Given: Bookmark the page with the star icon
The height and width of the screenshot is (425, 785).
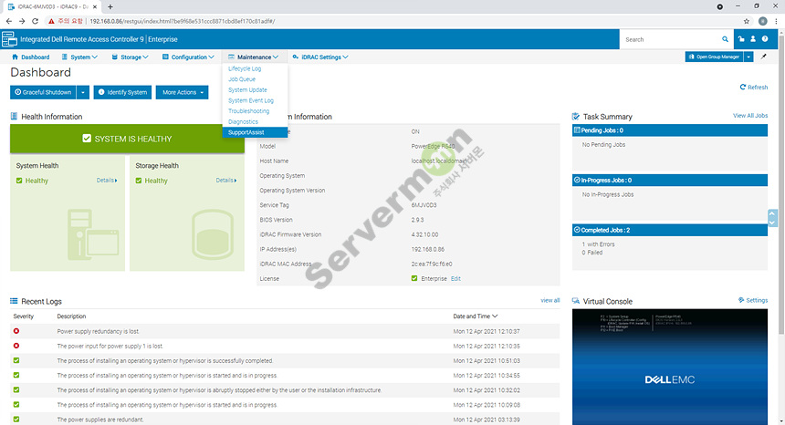Looking at the screenshot, I should coord(747,21).
